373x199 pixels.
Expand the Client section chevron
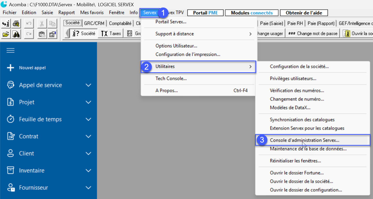[88, 153]
